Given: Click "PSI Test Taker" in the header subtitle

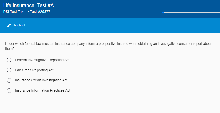Looking at the screenshot, I should (x=15, y=12).
